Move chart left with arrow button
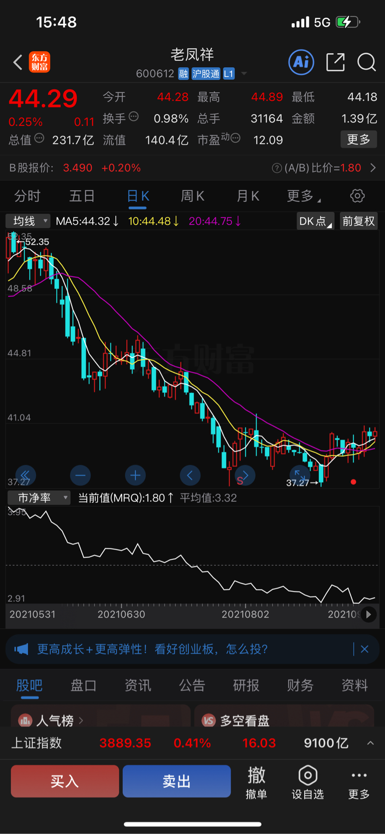This screenshot has height=834, width=385. 190,475
